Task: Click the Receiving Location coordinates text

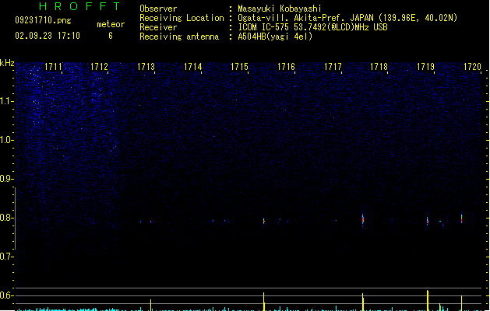Action: tap(347, 18)
